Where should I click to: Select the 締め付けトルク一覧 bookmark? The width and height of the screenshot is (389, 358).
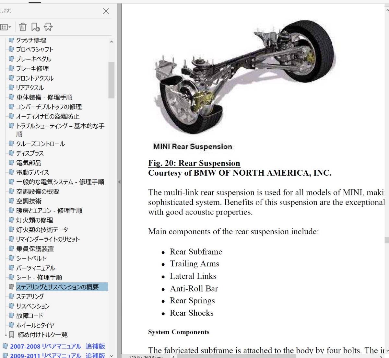click(x=42, y=335)
